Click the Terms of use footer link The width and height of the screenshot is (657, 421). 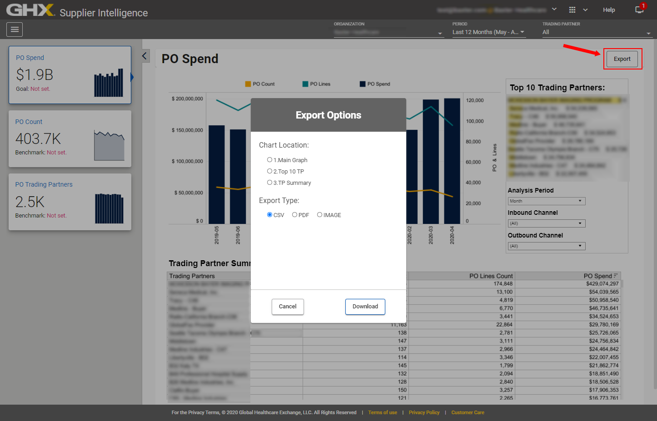point(382,412)
